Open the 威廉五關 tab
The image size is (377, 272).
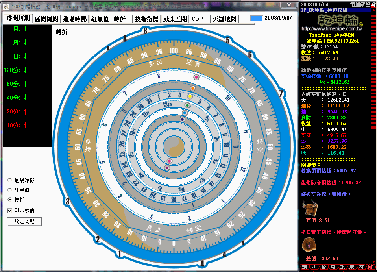pos(175,19)
